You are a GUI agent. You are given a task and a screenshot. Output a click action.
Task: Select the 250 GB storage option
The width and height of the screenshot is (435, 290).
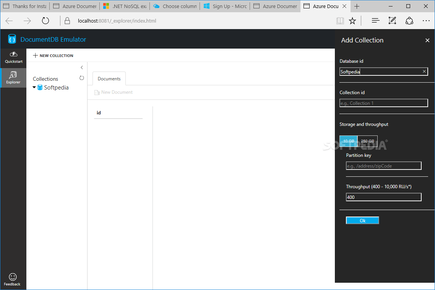pos(368,141)
